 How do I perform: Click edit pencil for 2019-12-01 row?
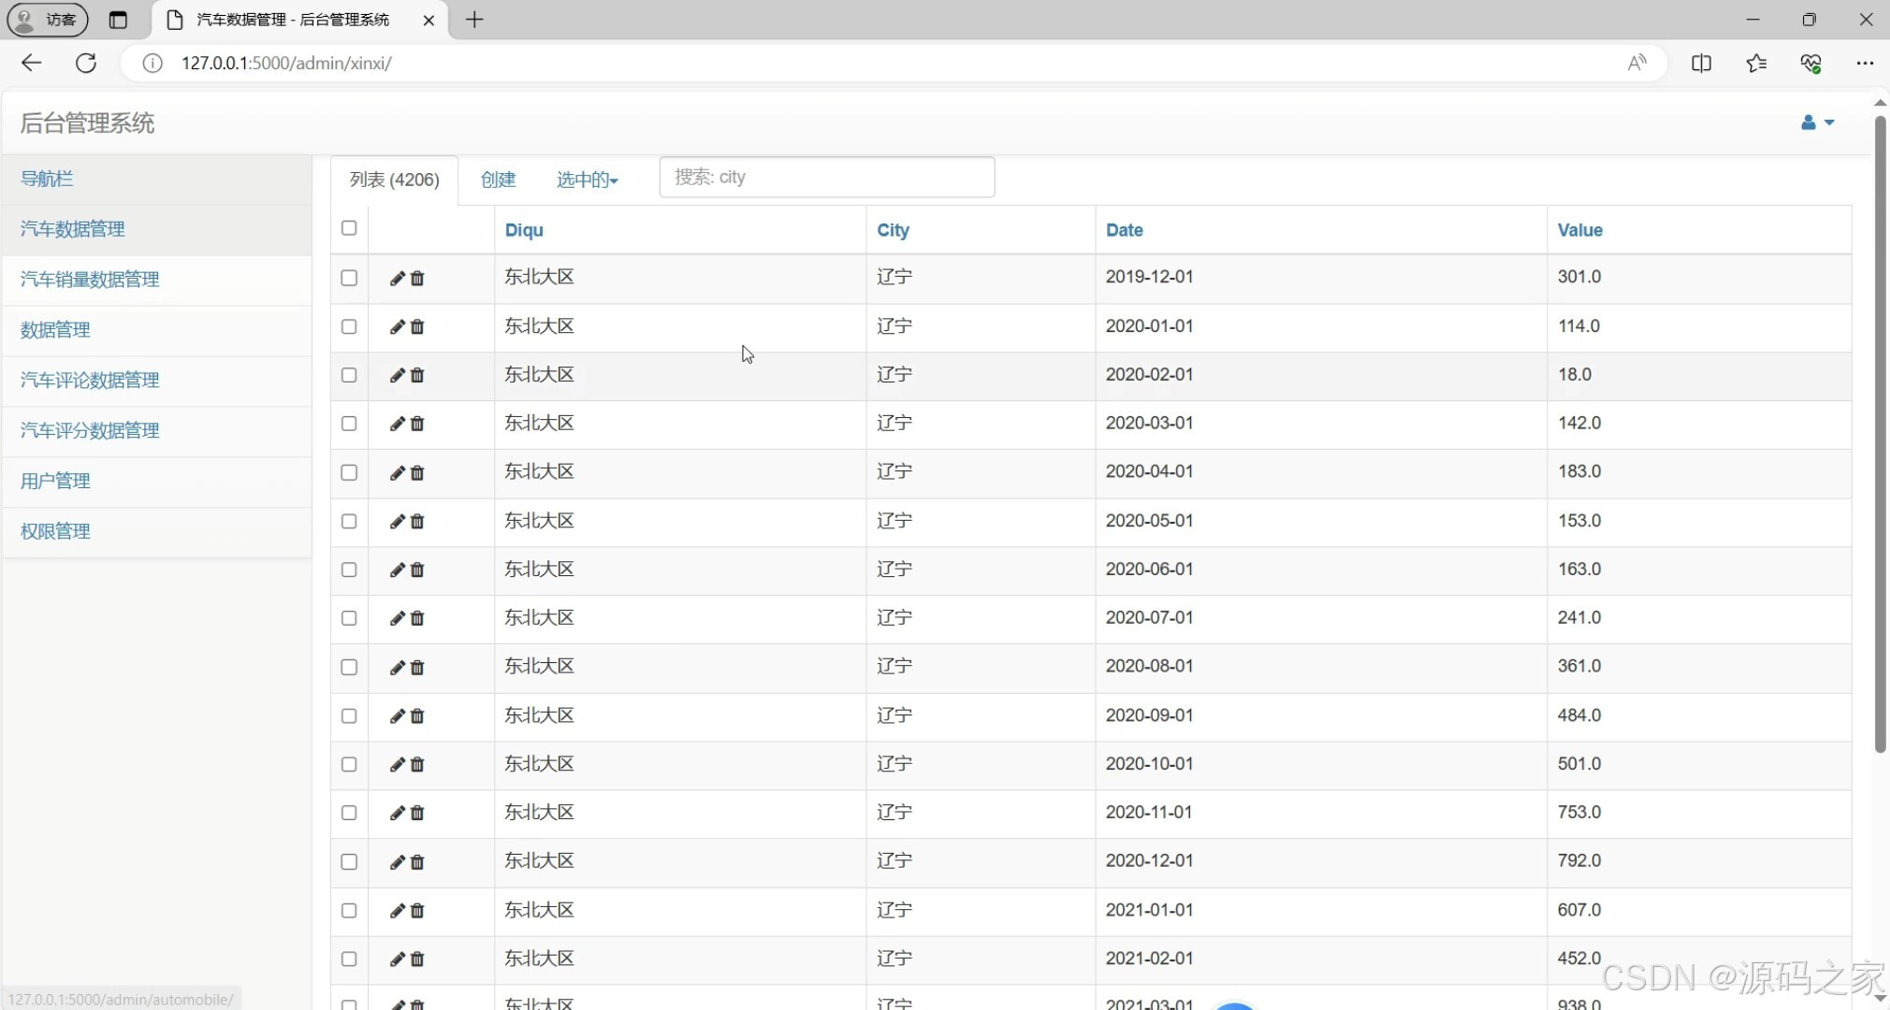397,278
